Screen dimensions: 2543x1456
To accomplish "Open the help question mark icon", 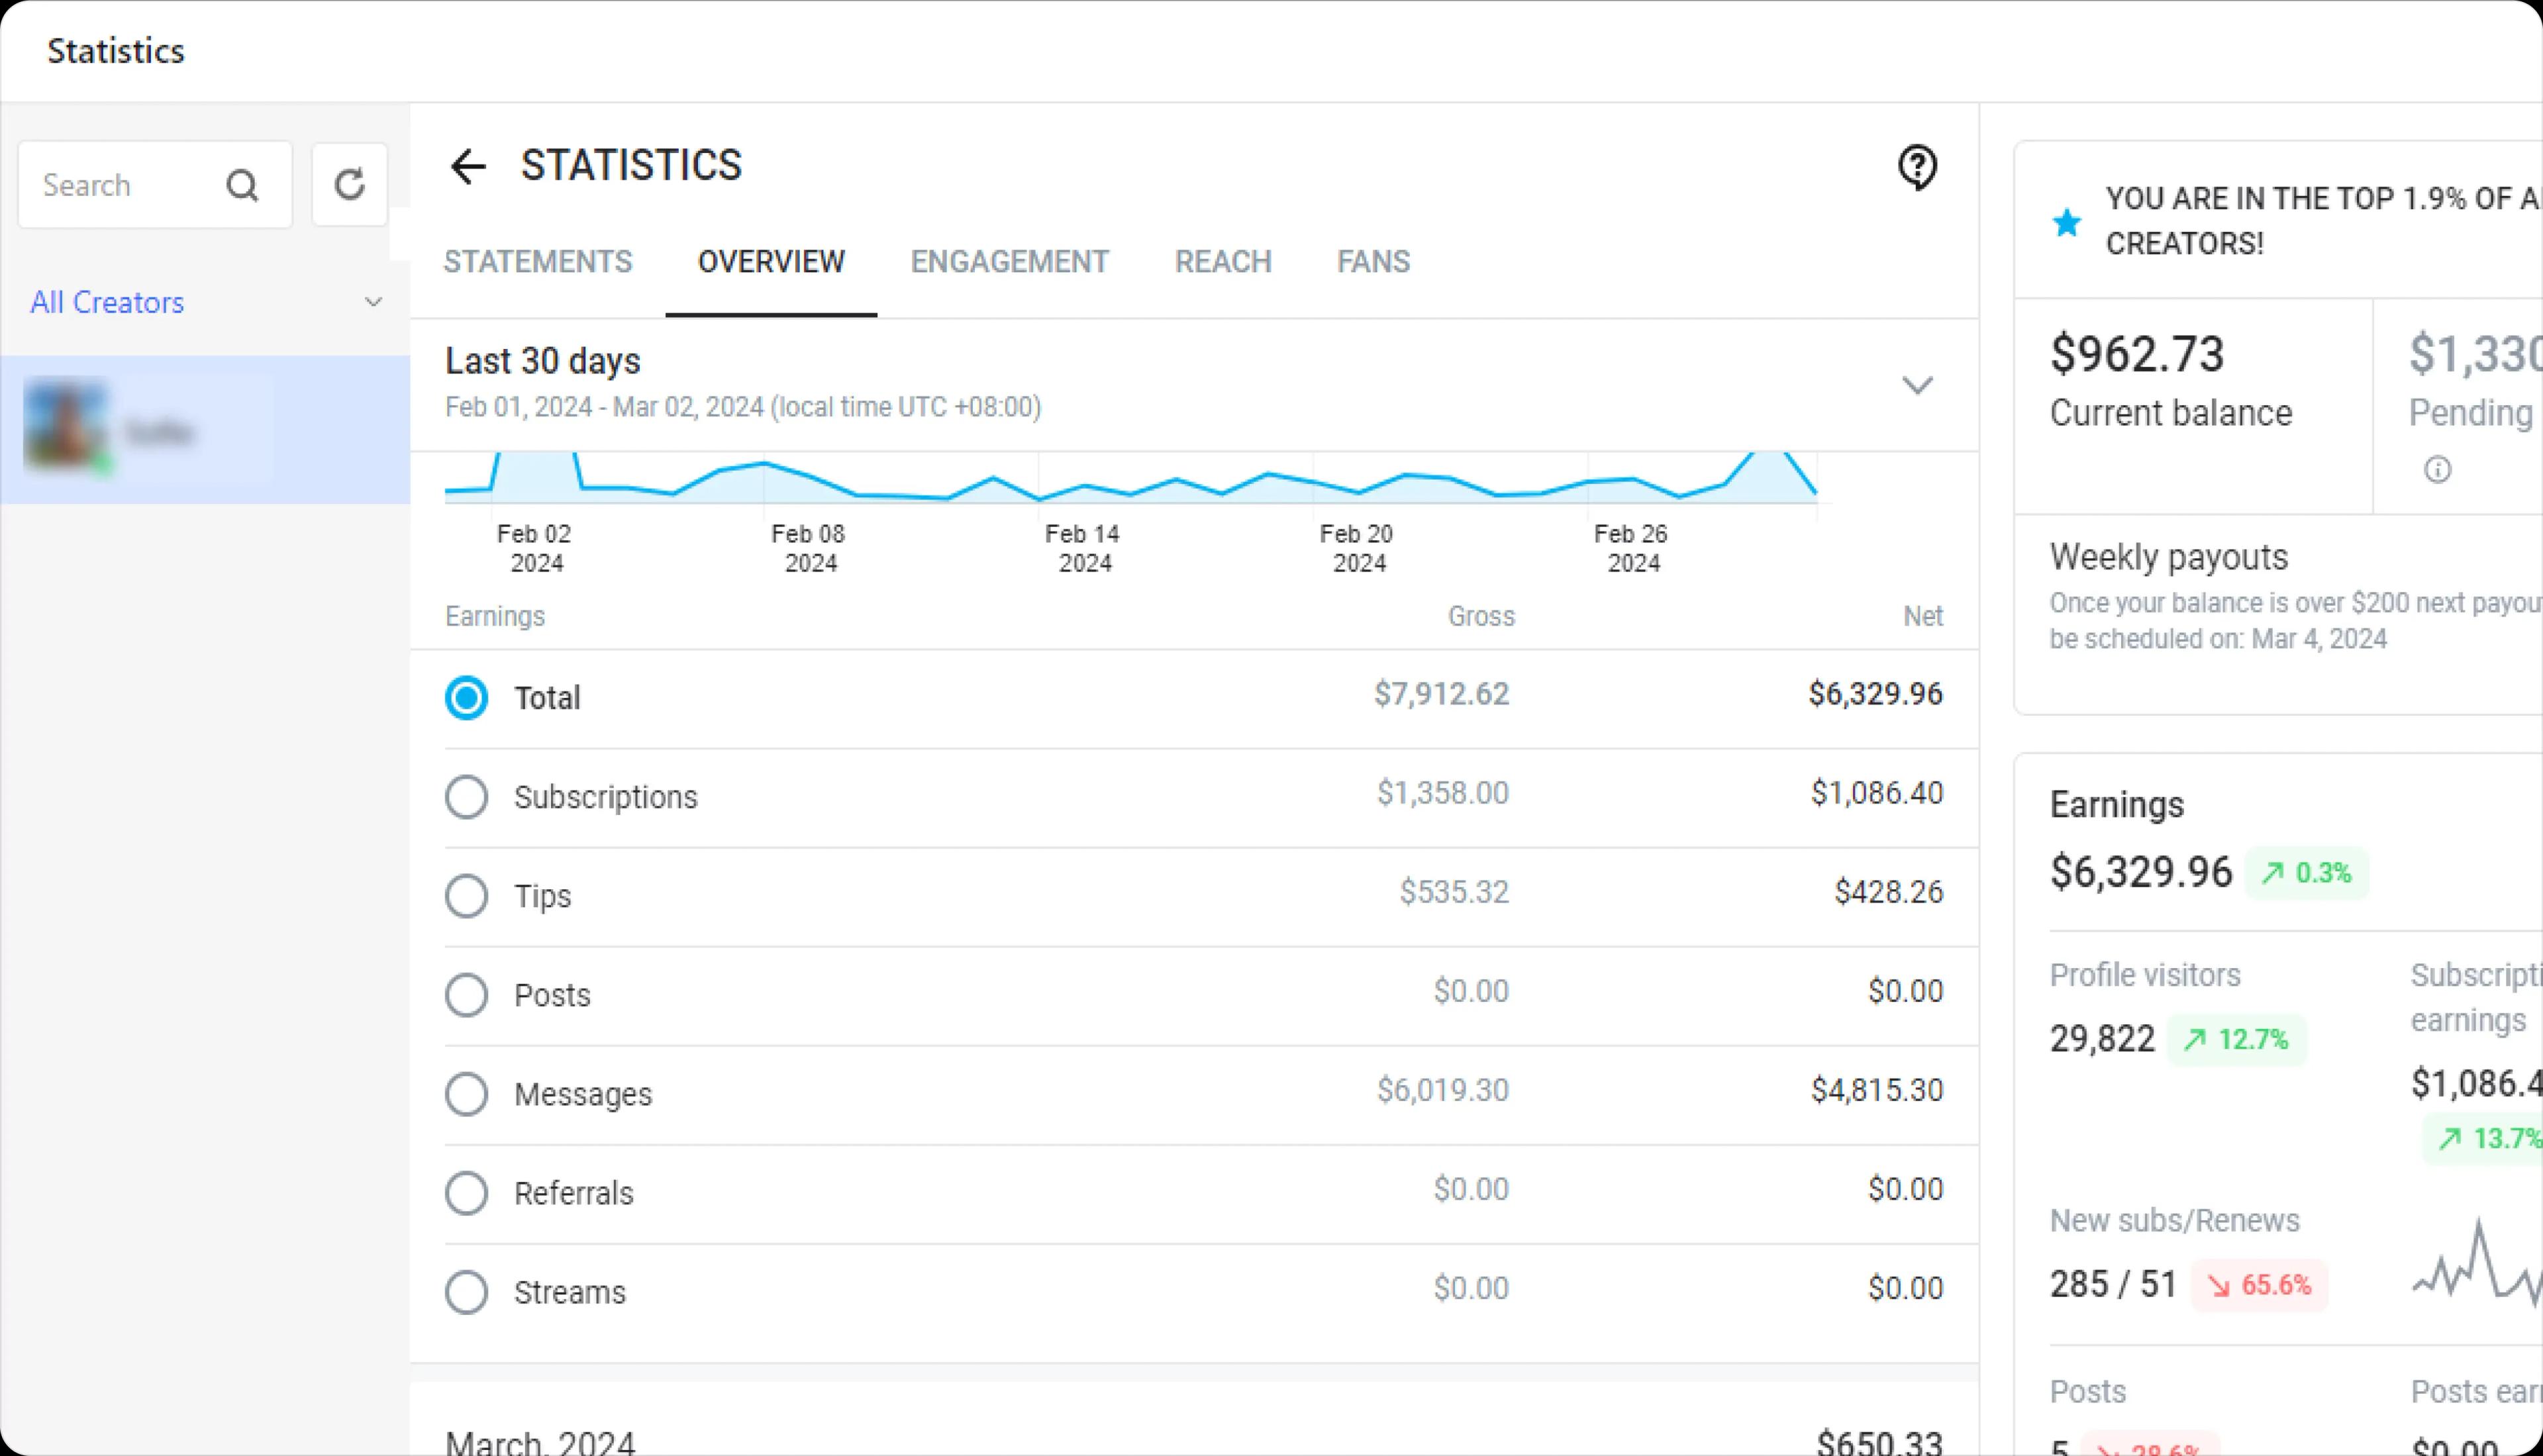I will tap(1917, 167).
